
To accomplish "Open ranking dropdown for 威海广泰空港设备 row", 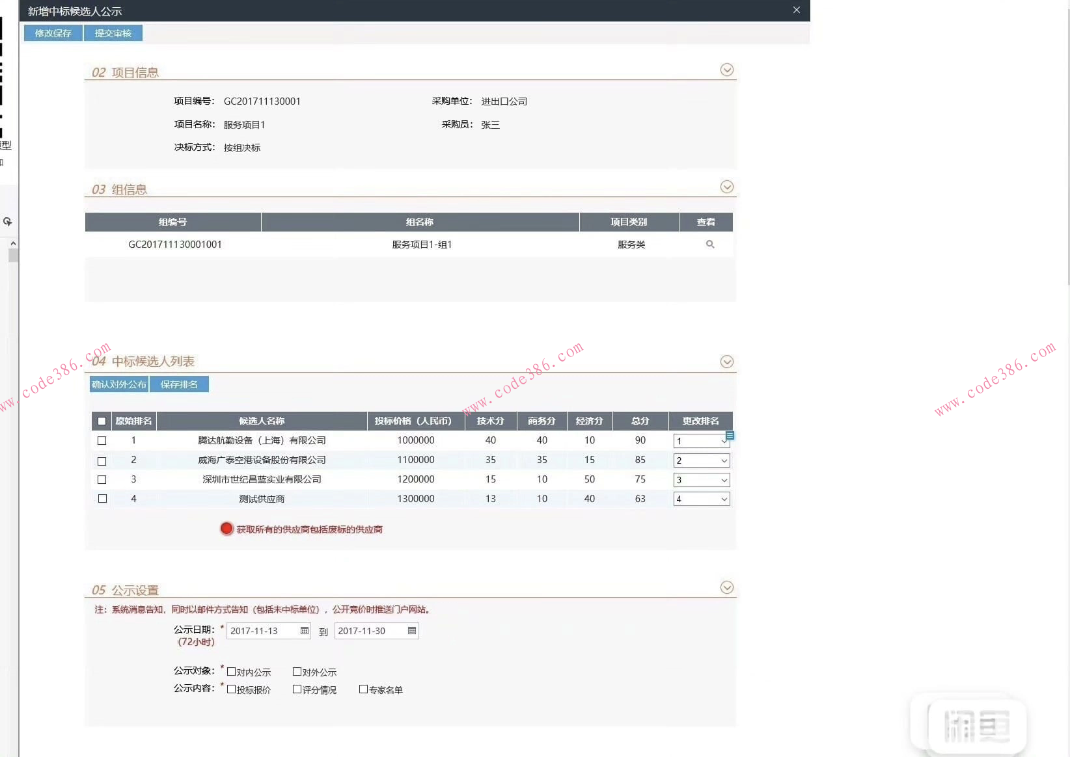I will [702, 460].
